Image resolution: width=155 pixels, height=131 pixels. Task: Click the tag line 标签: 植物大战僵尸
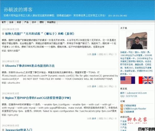[11, 51]
